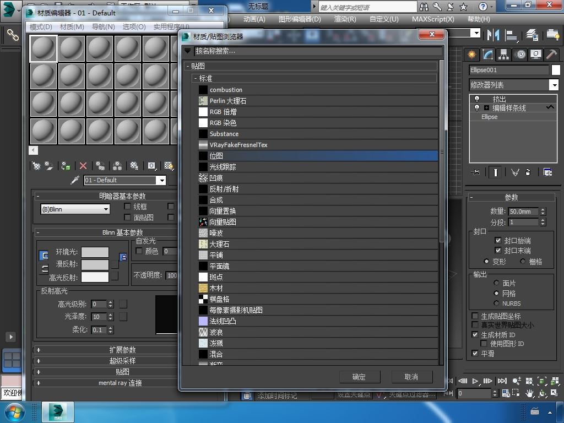Select NURBS output radio button
Screen dimensions: 564x423
click(496, 303)
